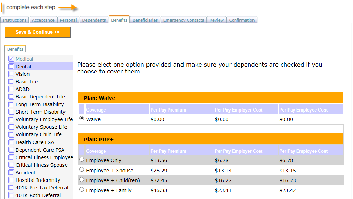This screenshot has width=353, height=199.
Task: Select the Waive coverage radio button
Action: (82, 118)
